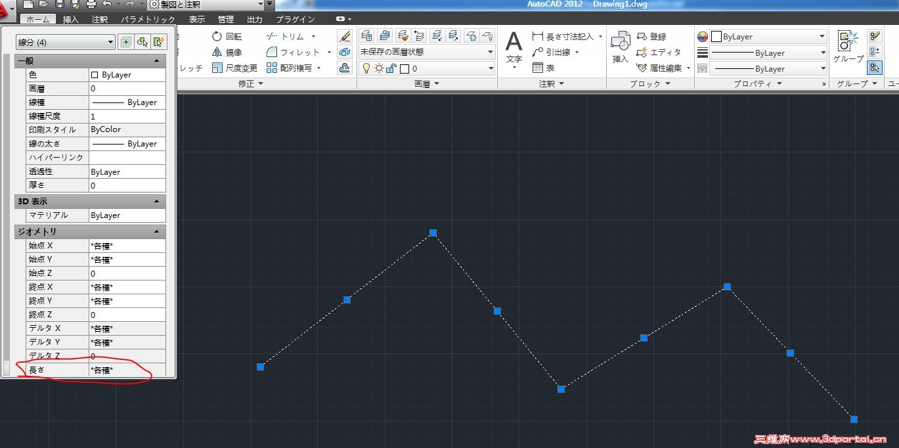Open the object color ByLayer dropdown
This screenshot has width=899, height=448.
coord(769,37)
